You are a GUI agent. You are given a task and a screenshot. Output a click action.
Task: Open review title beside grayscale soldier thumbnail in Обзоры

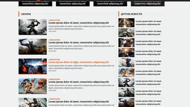click(x=79, y=23)
